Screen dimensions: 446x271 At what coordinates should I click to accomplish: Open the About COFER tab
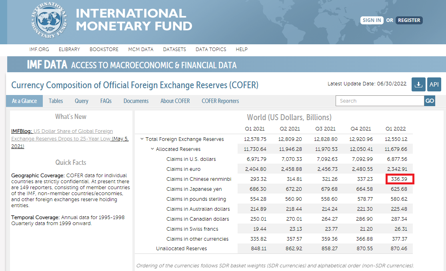[175, 101]
